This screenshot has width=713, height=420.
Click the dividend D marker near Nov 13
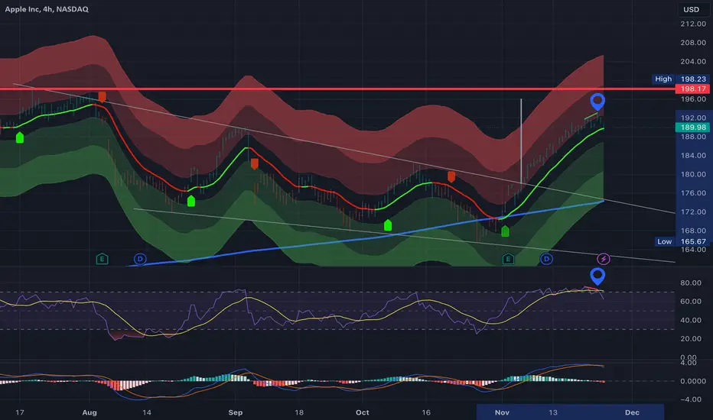point(546,260)
